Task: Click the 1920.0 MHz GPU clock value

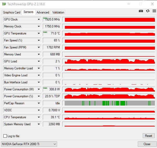Action: (x=52, y=19)
